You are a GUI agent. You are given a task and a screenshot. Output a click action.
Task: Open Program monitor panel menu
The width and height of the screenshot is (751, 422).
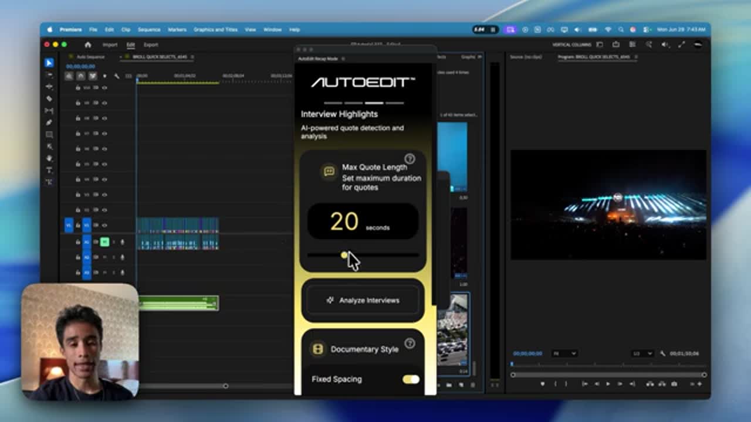pos(636,57)
